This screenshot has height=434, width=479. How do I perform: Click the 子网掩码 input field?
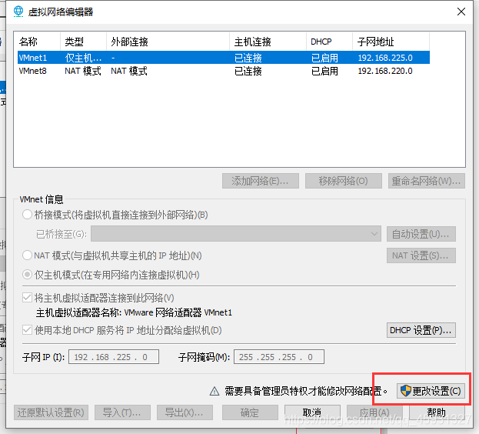tap(279, 357)
